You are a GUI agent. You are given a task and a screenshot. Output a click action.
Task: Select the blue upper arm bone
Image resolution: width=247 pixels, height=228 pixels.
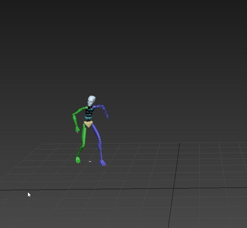[100, 107]
